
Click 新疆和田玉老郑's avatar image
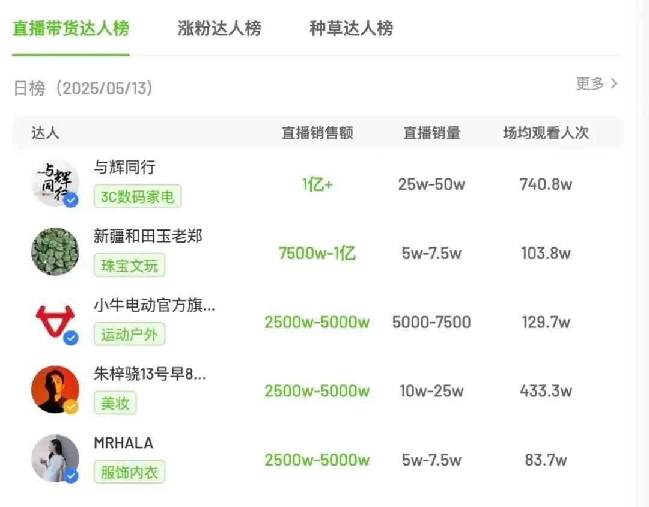click(55, 251)
